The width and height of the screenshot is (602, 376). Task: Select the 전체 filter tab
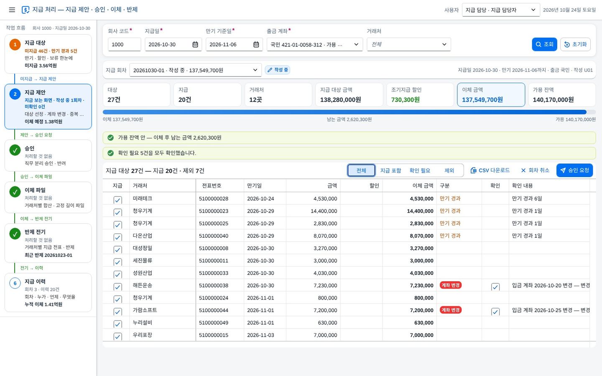[x=361, y=170]
